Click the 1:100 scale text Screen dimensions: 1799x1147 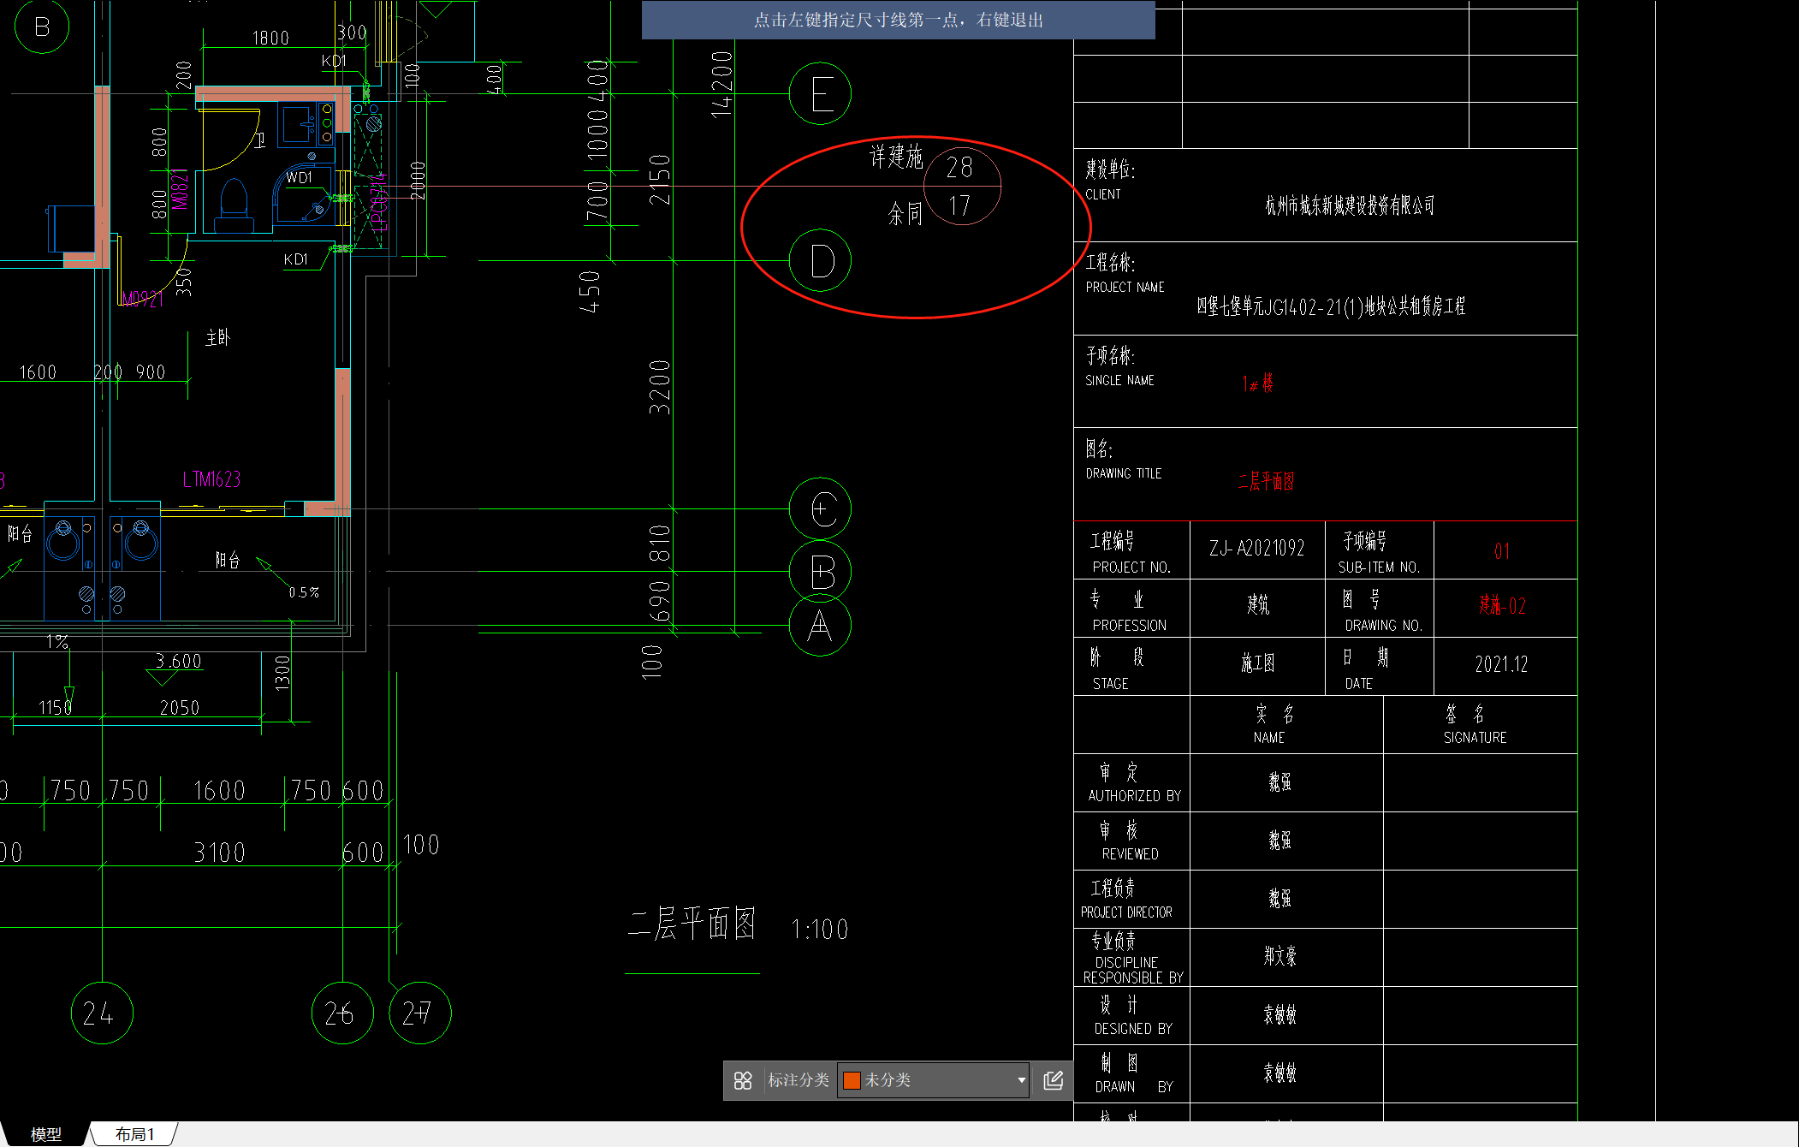tap(819, 930)
